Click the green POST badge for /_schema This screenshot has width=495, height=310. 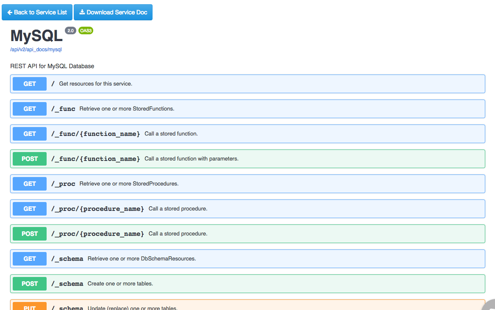(x=30, y=284)
